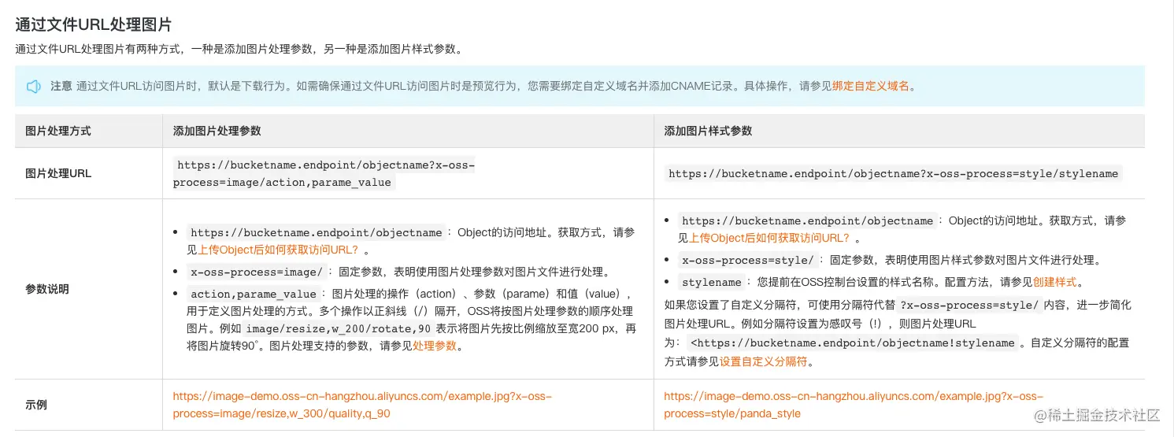Click the x-oss-process=style/ bullet code snippet
Image resolution: width=1174 pixels, height=437 pixels.
[x=748, y=260]
